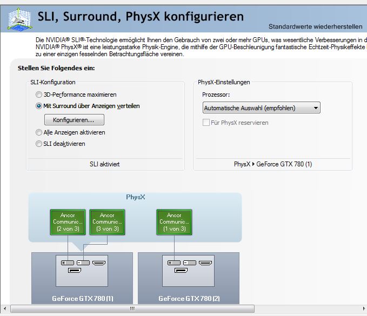Click the Stellen Sie Folgendes ein heading
The width and height of the screenshot is (367, 316).
(56, 68)
